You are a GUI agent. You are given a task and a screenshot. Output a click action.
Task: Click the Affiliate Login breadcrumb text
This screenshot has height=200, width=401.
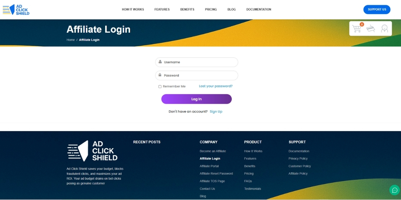(89, 40)
